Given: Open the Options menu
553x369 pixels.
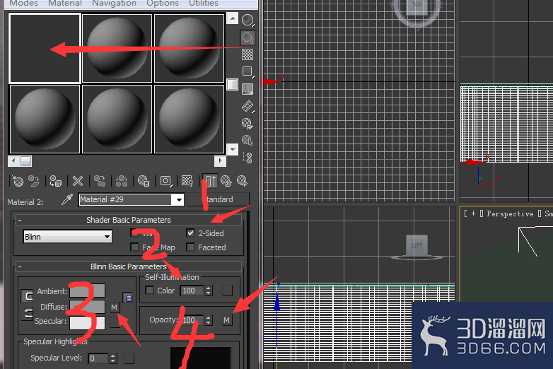Looking at the screenshot, I should tap(163, 4).
